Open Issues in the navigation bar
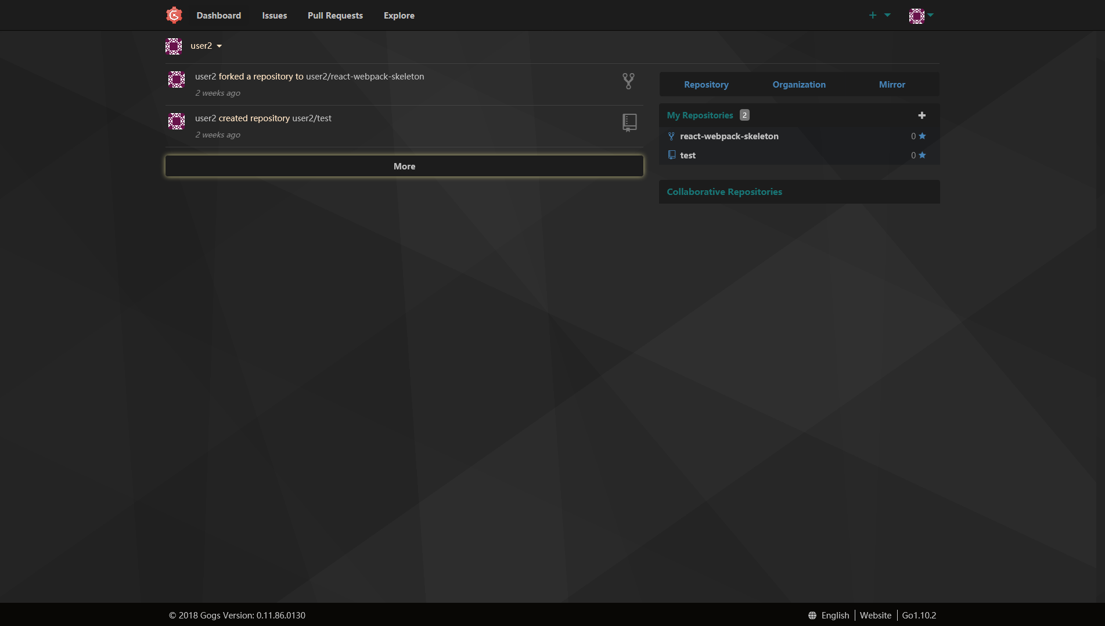1105x626 pixels. coord(274,16)
